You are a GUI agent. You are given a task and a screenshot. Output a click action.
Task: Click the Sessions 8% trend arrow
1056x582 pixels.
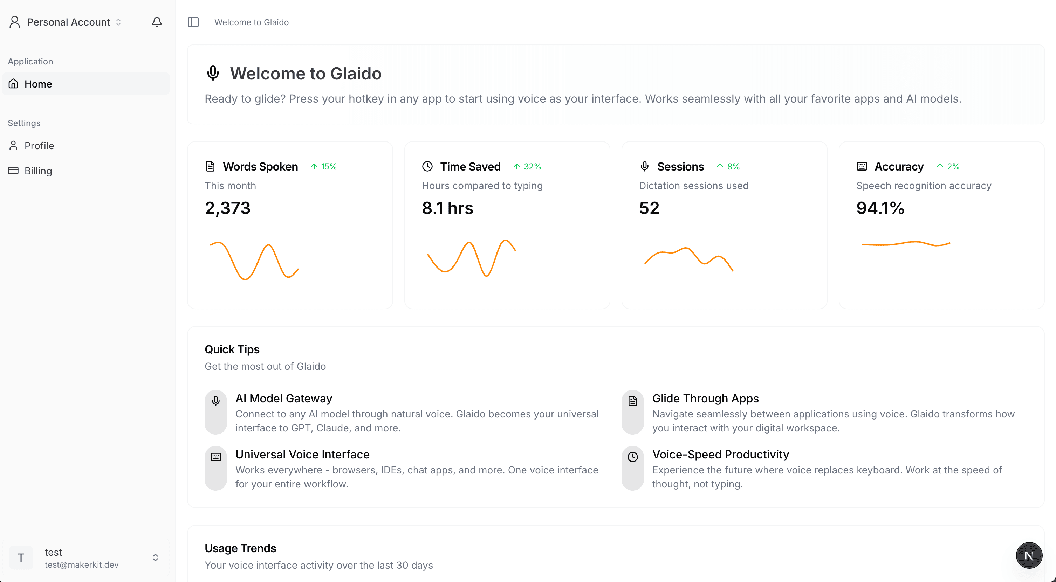click(x=720, y=166)
